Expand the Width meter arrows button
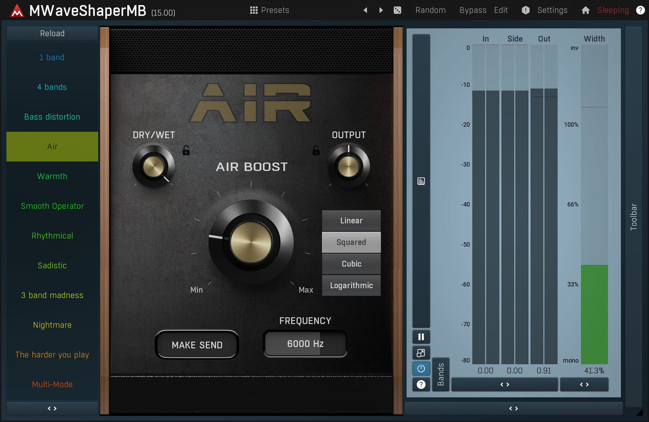This screenshot has height=422, width=649. [584, 384]
